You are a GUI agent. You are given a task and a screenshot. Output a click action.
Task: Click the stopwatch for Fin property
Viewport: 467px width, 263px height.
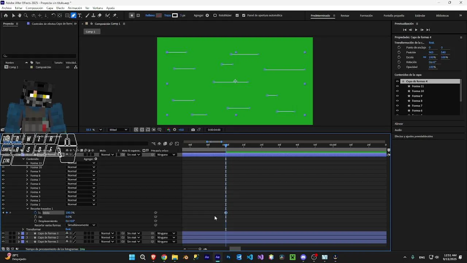pos(35,217)
